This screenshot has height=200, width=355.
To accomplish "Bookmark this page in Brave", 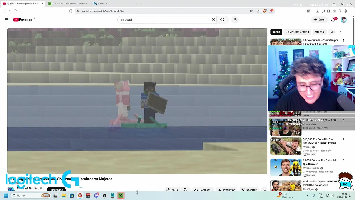I will coord(70,11).
